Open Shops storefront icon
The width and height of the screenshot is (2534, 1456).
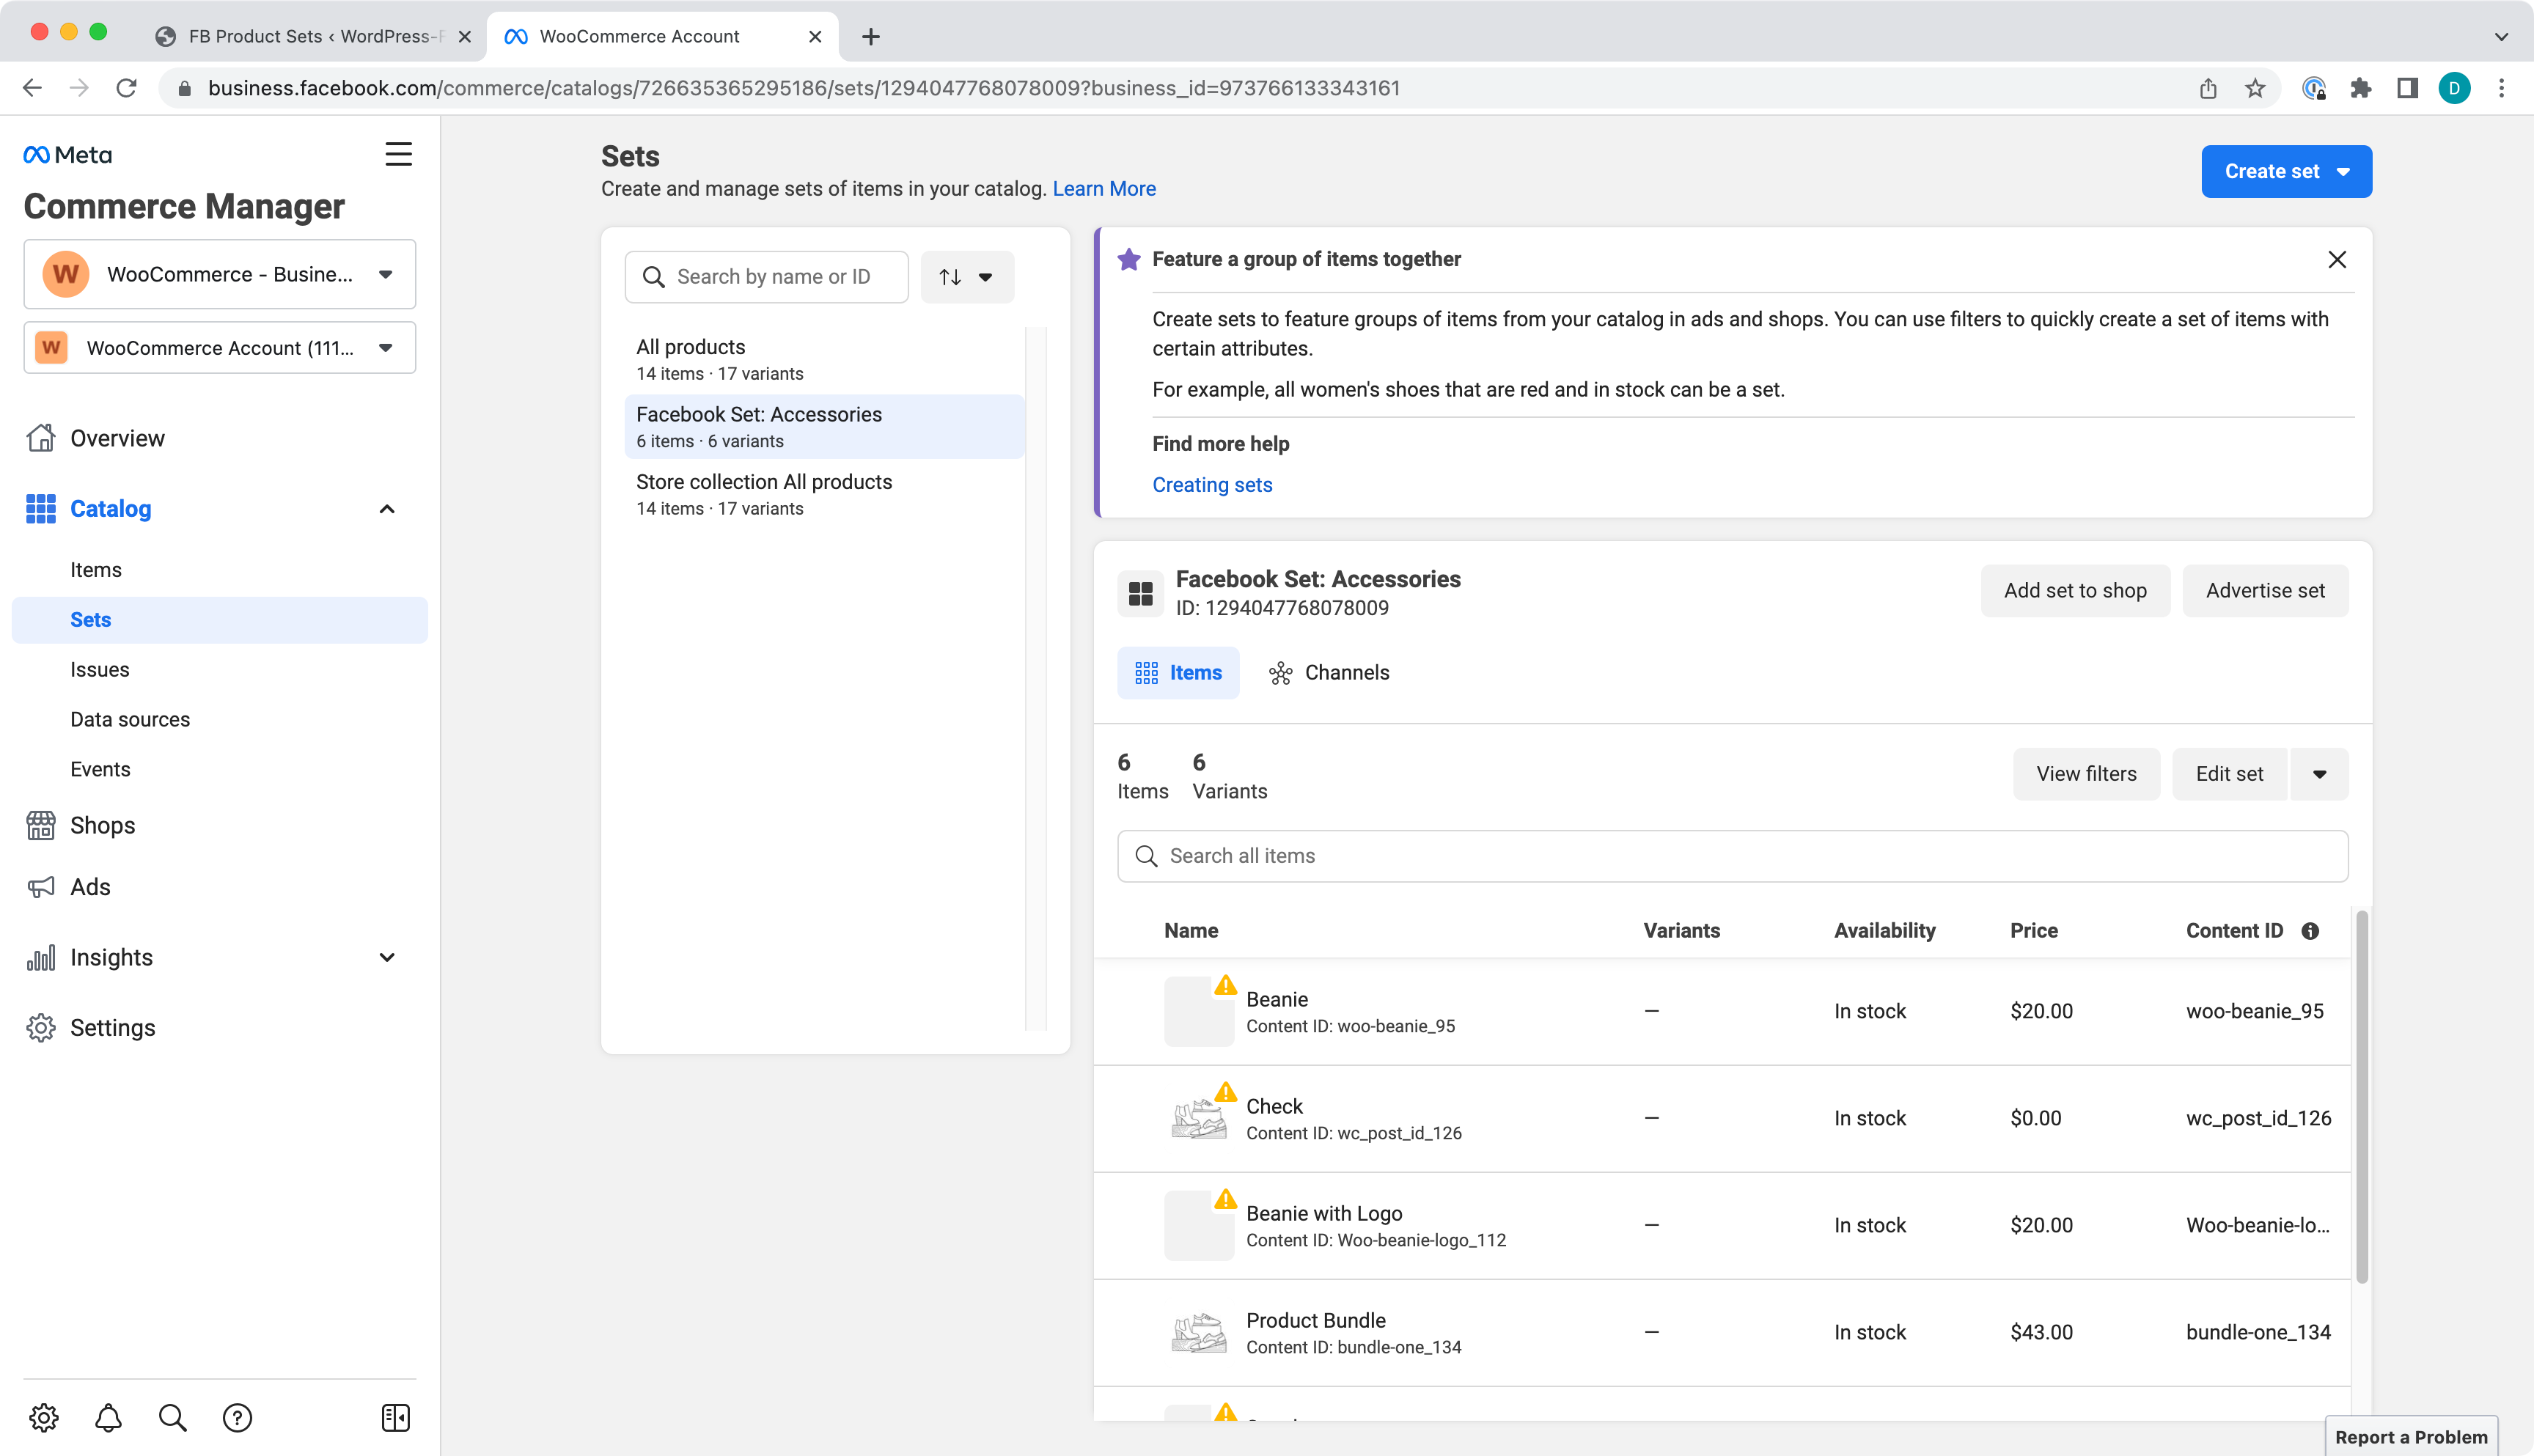click(41, 826)
